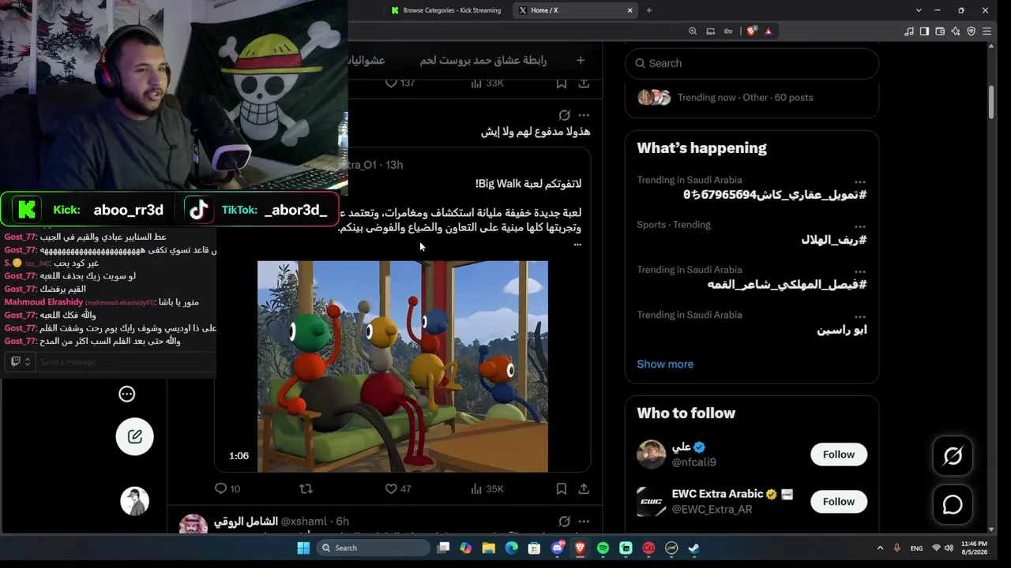Open the chat identity selector dropdown

coord(20,362)
